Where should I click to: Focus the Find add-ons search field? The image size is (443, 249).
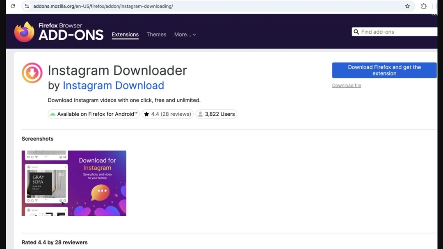pyautogui.click(x=396, y=32)
